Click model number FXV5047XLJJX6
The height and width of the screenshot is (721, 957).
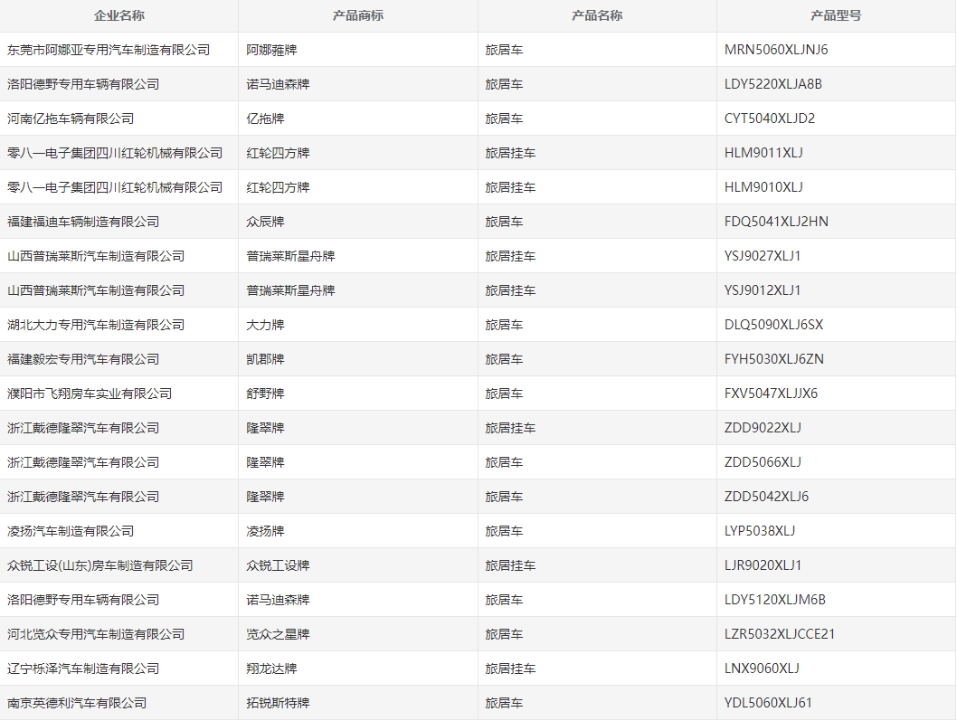[x=771, y=394]
